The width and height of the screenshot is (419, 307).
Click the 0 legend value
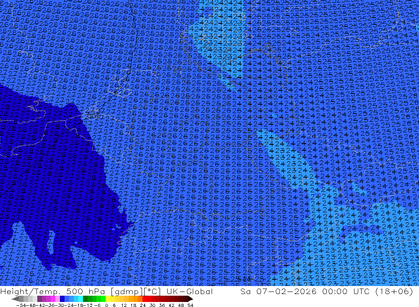tap(106, 305)
